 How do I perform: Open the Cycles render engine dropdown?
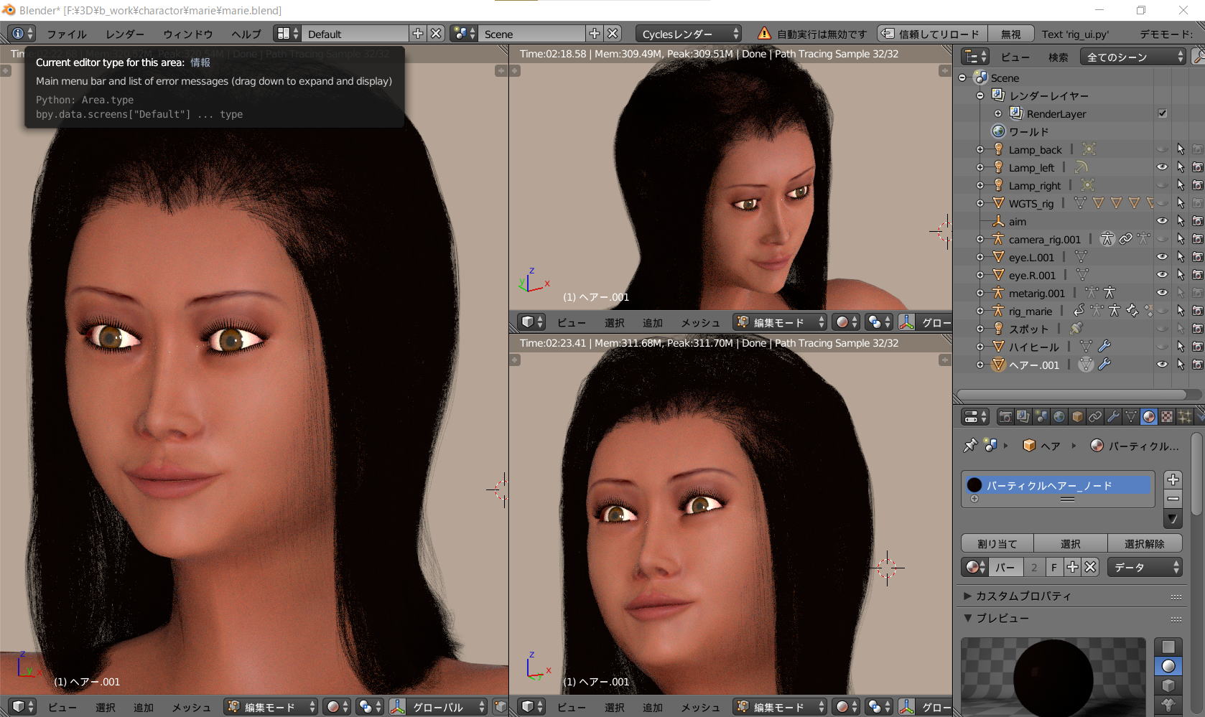pos(687,34)
